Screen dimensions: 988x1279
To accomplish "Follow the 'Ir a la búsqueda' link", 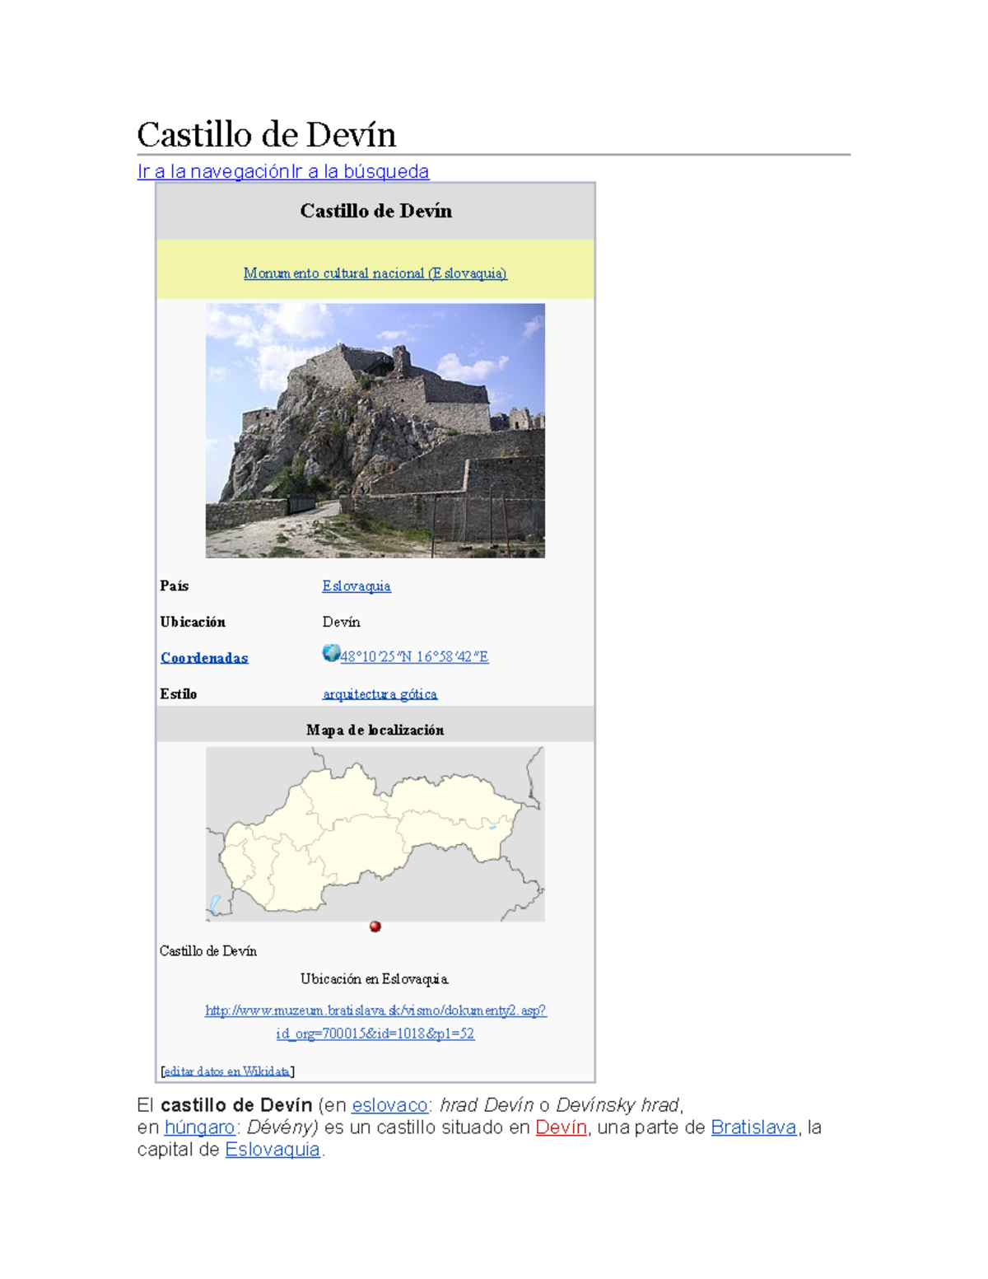I will 360,171.
